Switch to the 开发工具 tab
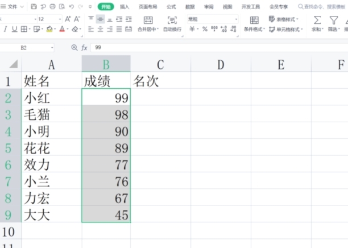Screen dimensions: 348x248 251,7
